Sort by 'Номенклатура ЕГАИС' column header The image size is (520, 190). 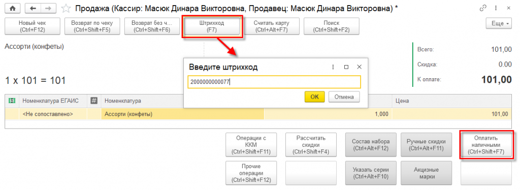tap(53, 101)
